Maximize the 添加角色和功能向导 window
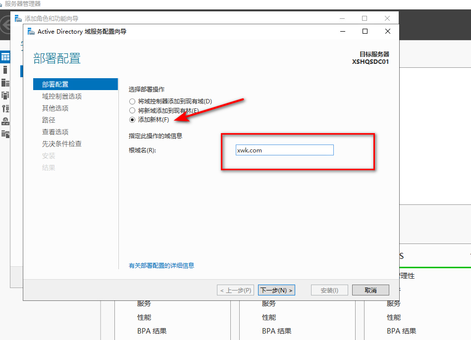 click(x=365, y=18)
